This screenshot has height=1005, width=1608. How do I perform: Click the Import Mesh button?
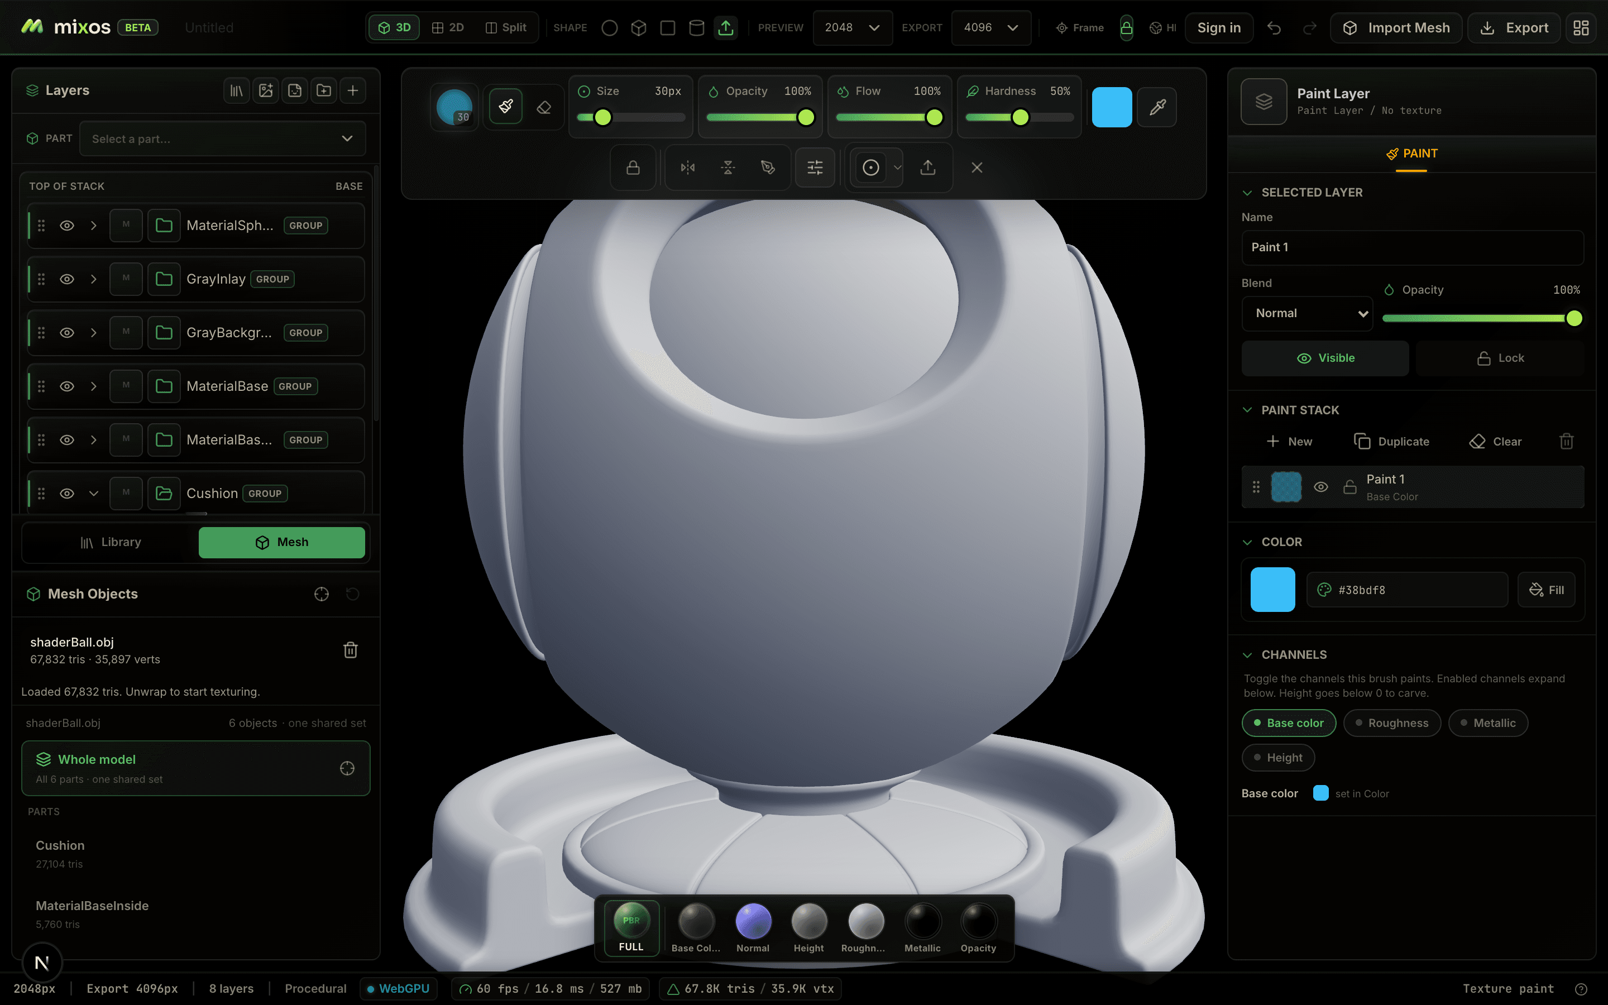pyautogui.click(x=1396, y=28)
